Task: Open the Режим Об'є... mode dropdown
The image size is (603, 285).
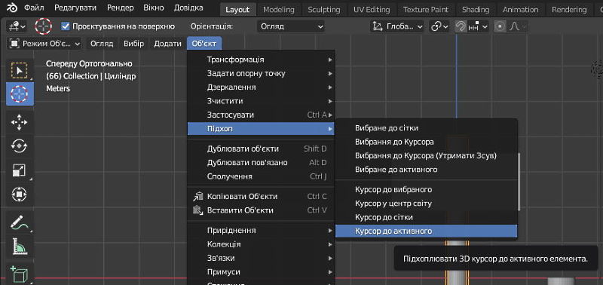Action: [x=45, y=44]
